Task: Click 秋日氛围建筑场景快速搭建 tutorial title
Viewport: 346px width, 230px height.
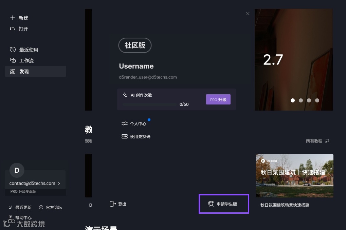Action: tap(285, 205)
